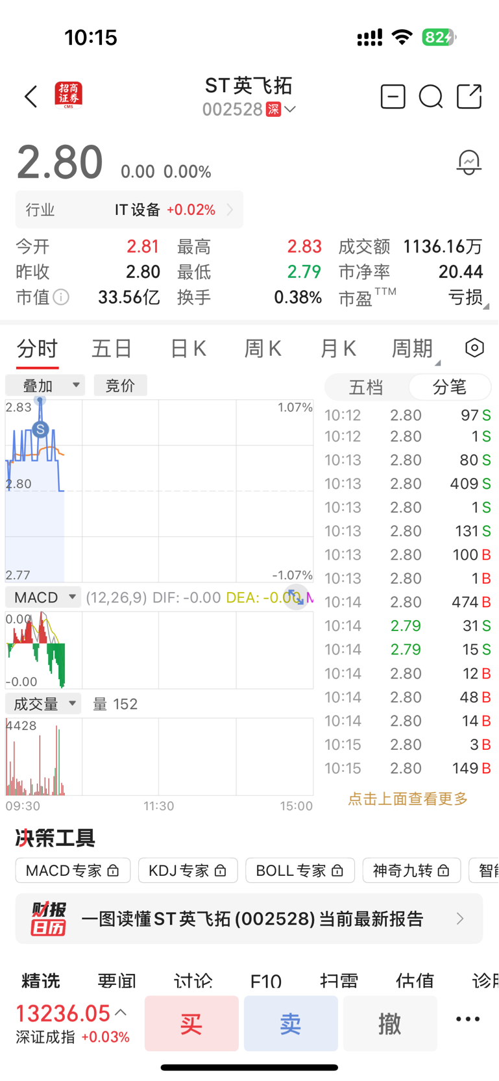Viewport: 499px width, 1081px height.
Task: Tap the 深 exchange badge
Action: [x=273, y=109]
